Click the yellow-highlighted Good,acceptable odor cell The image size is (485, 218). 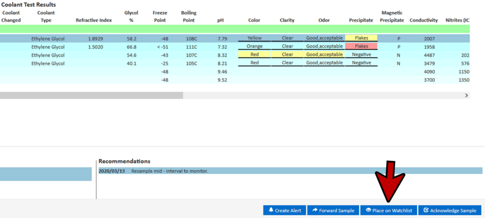[324, 54]
